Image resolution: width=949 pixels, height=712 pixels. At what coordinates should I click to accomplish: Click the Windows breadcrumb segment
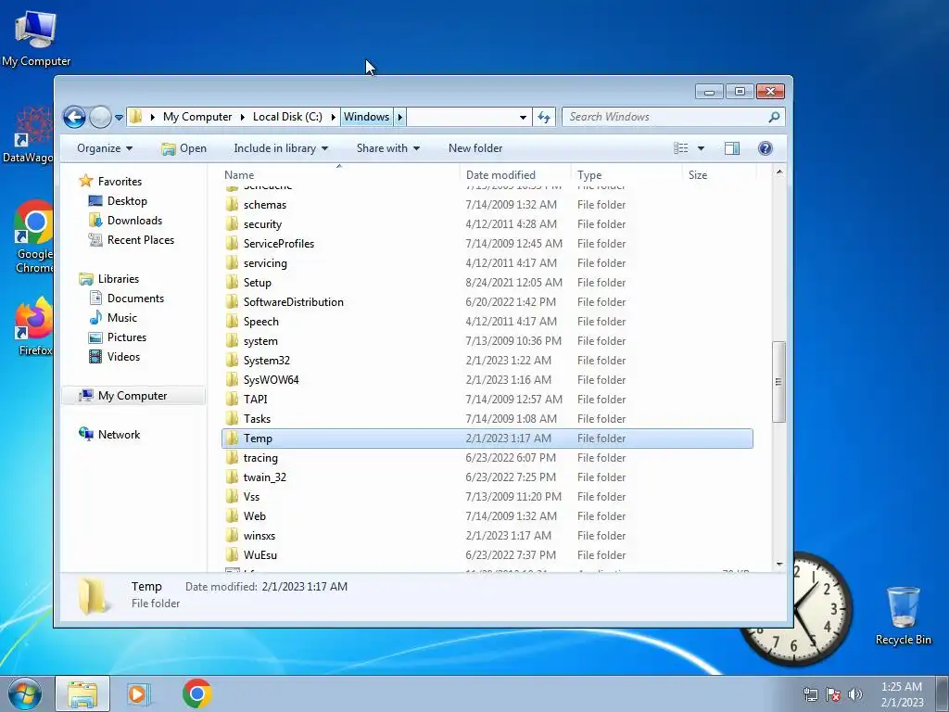(367, 117)
